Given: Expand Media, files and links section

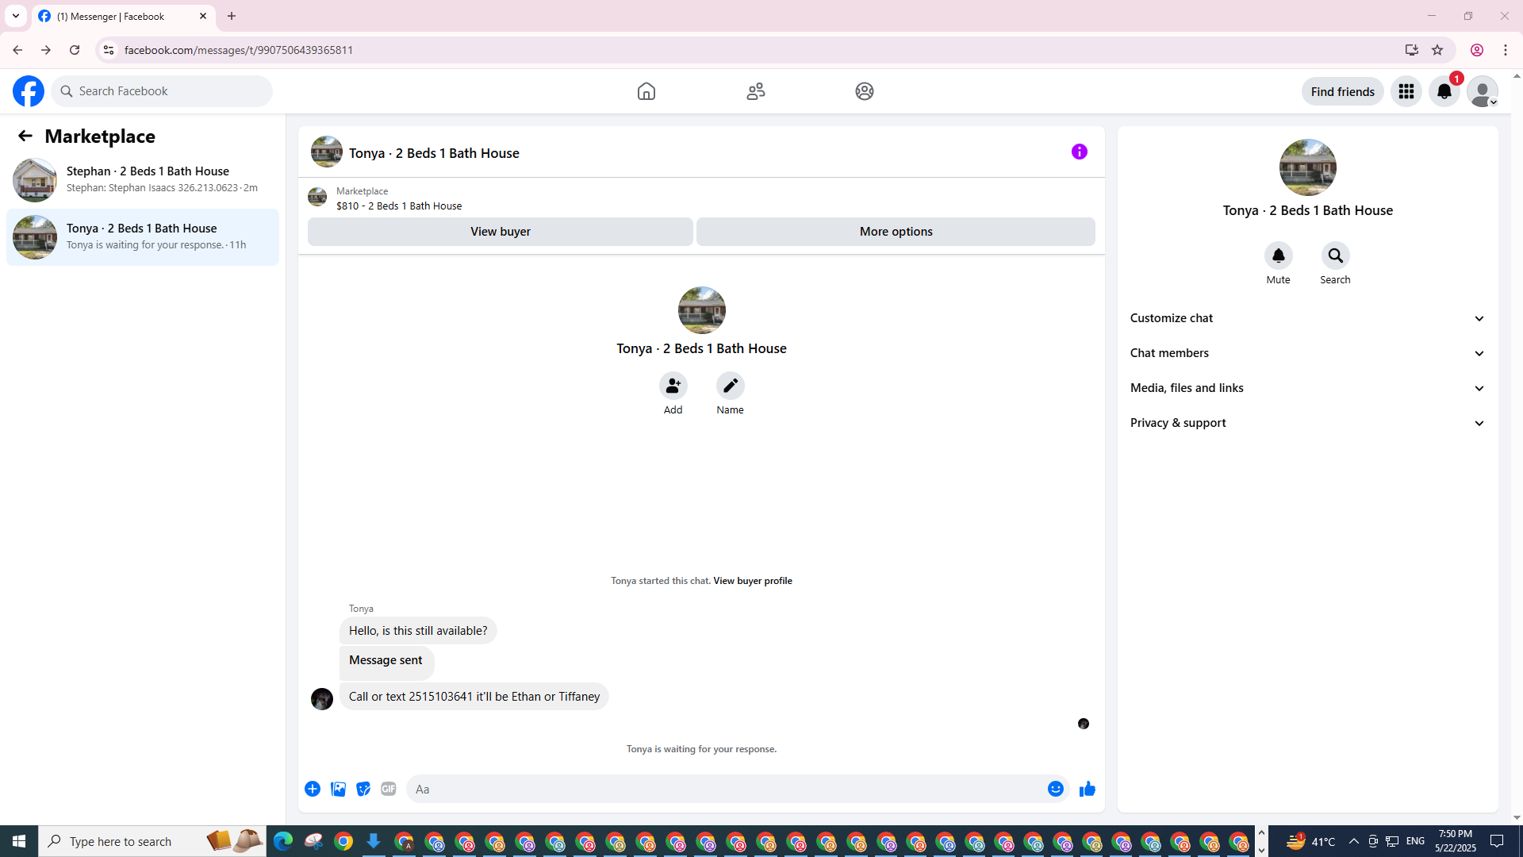Looking at the screenshot, I should (1308, 388).
